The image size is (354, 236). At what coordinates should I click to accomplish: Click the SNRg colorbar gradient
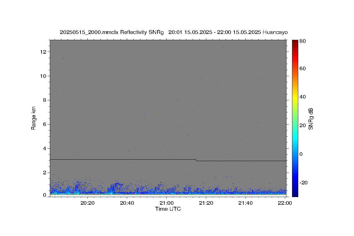(295, 118)
